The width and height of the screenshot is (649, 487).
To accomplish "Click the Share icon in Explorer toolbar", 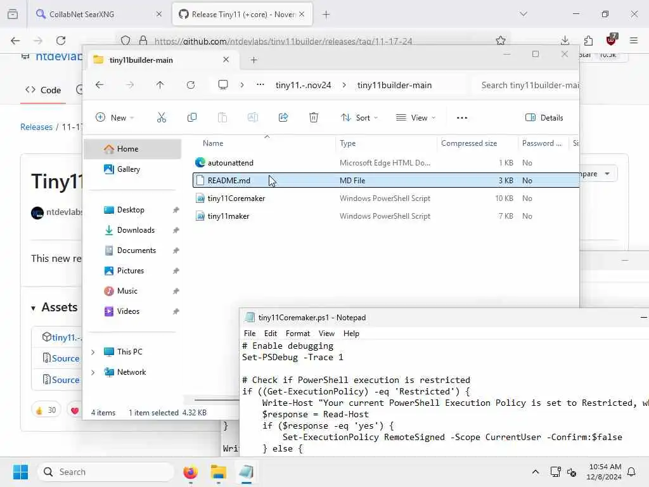I will pos(283,117).
